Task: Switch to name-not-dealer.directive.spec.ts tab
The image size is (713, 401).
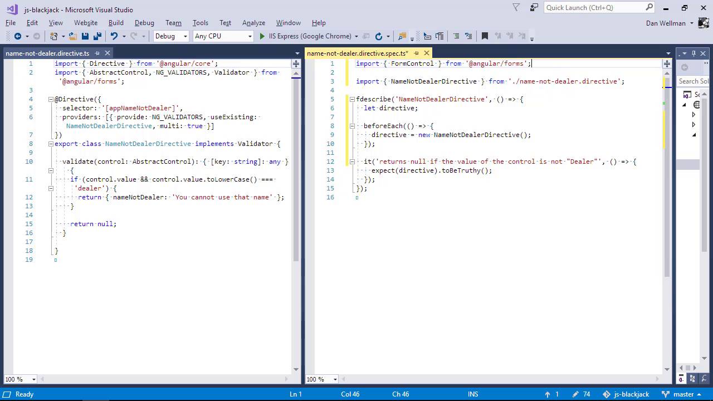Action: tap(358, 53)
